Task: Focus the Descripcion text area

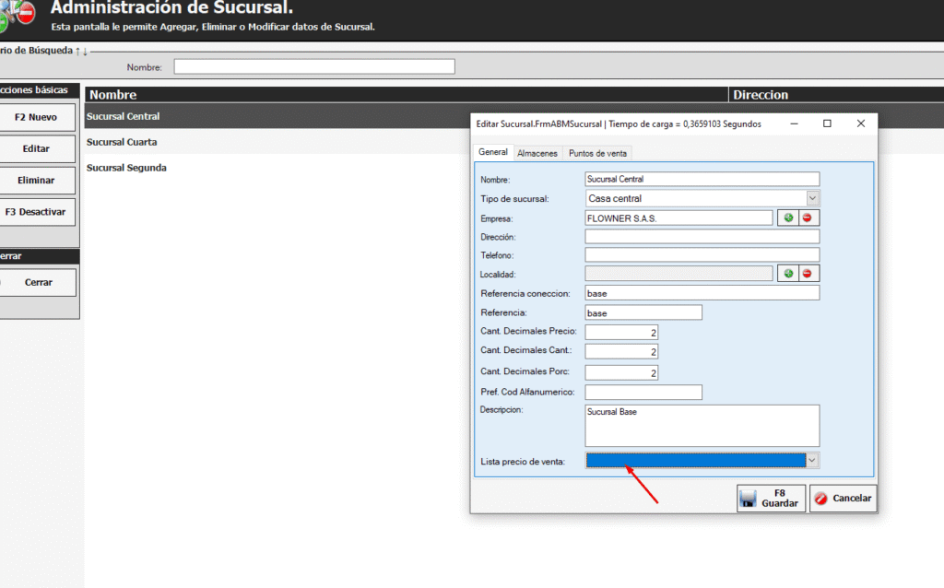Action: point(702,426)
